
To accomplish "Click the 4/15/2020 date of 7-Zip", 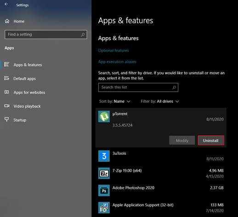I will pos(215,176).
